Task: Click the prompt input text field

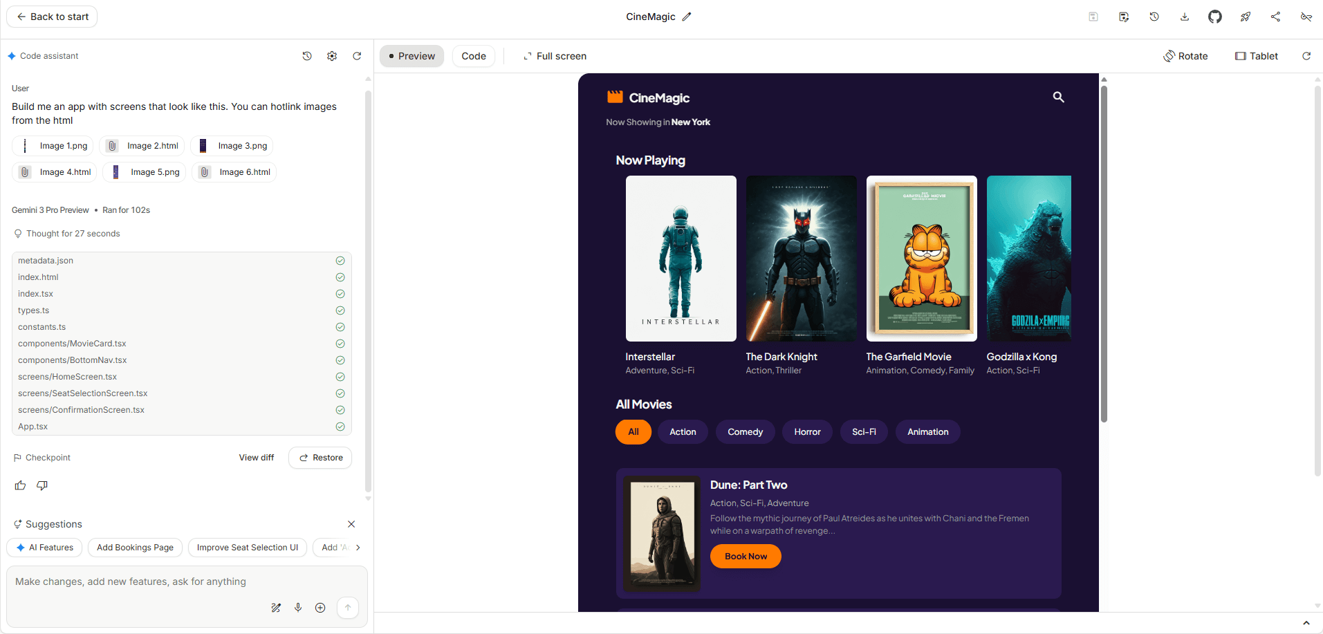Action: click(x=138, y=582)
